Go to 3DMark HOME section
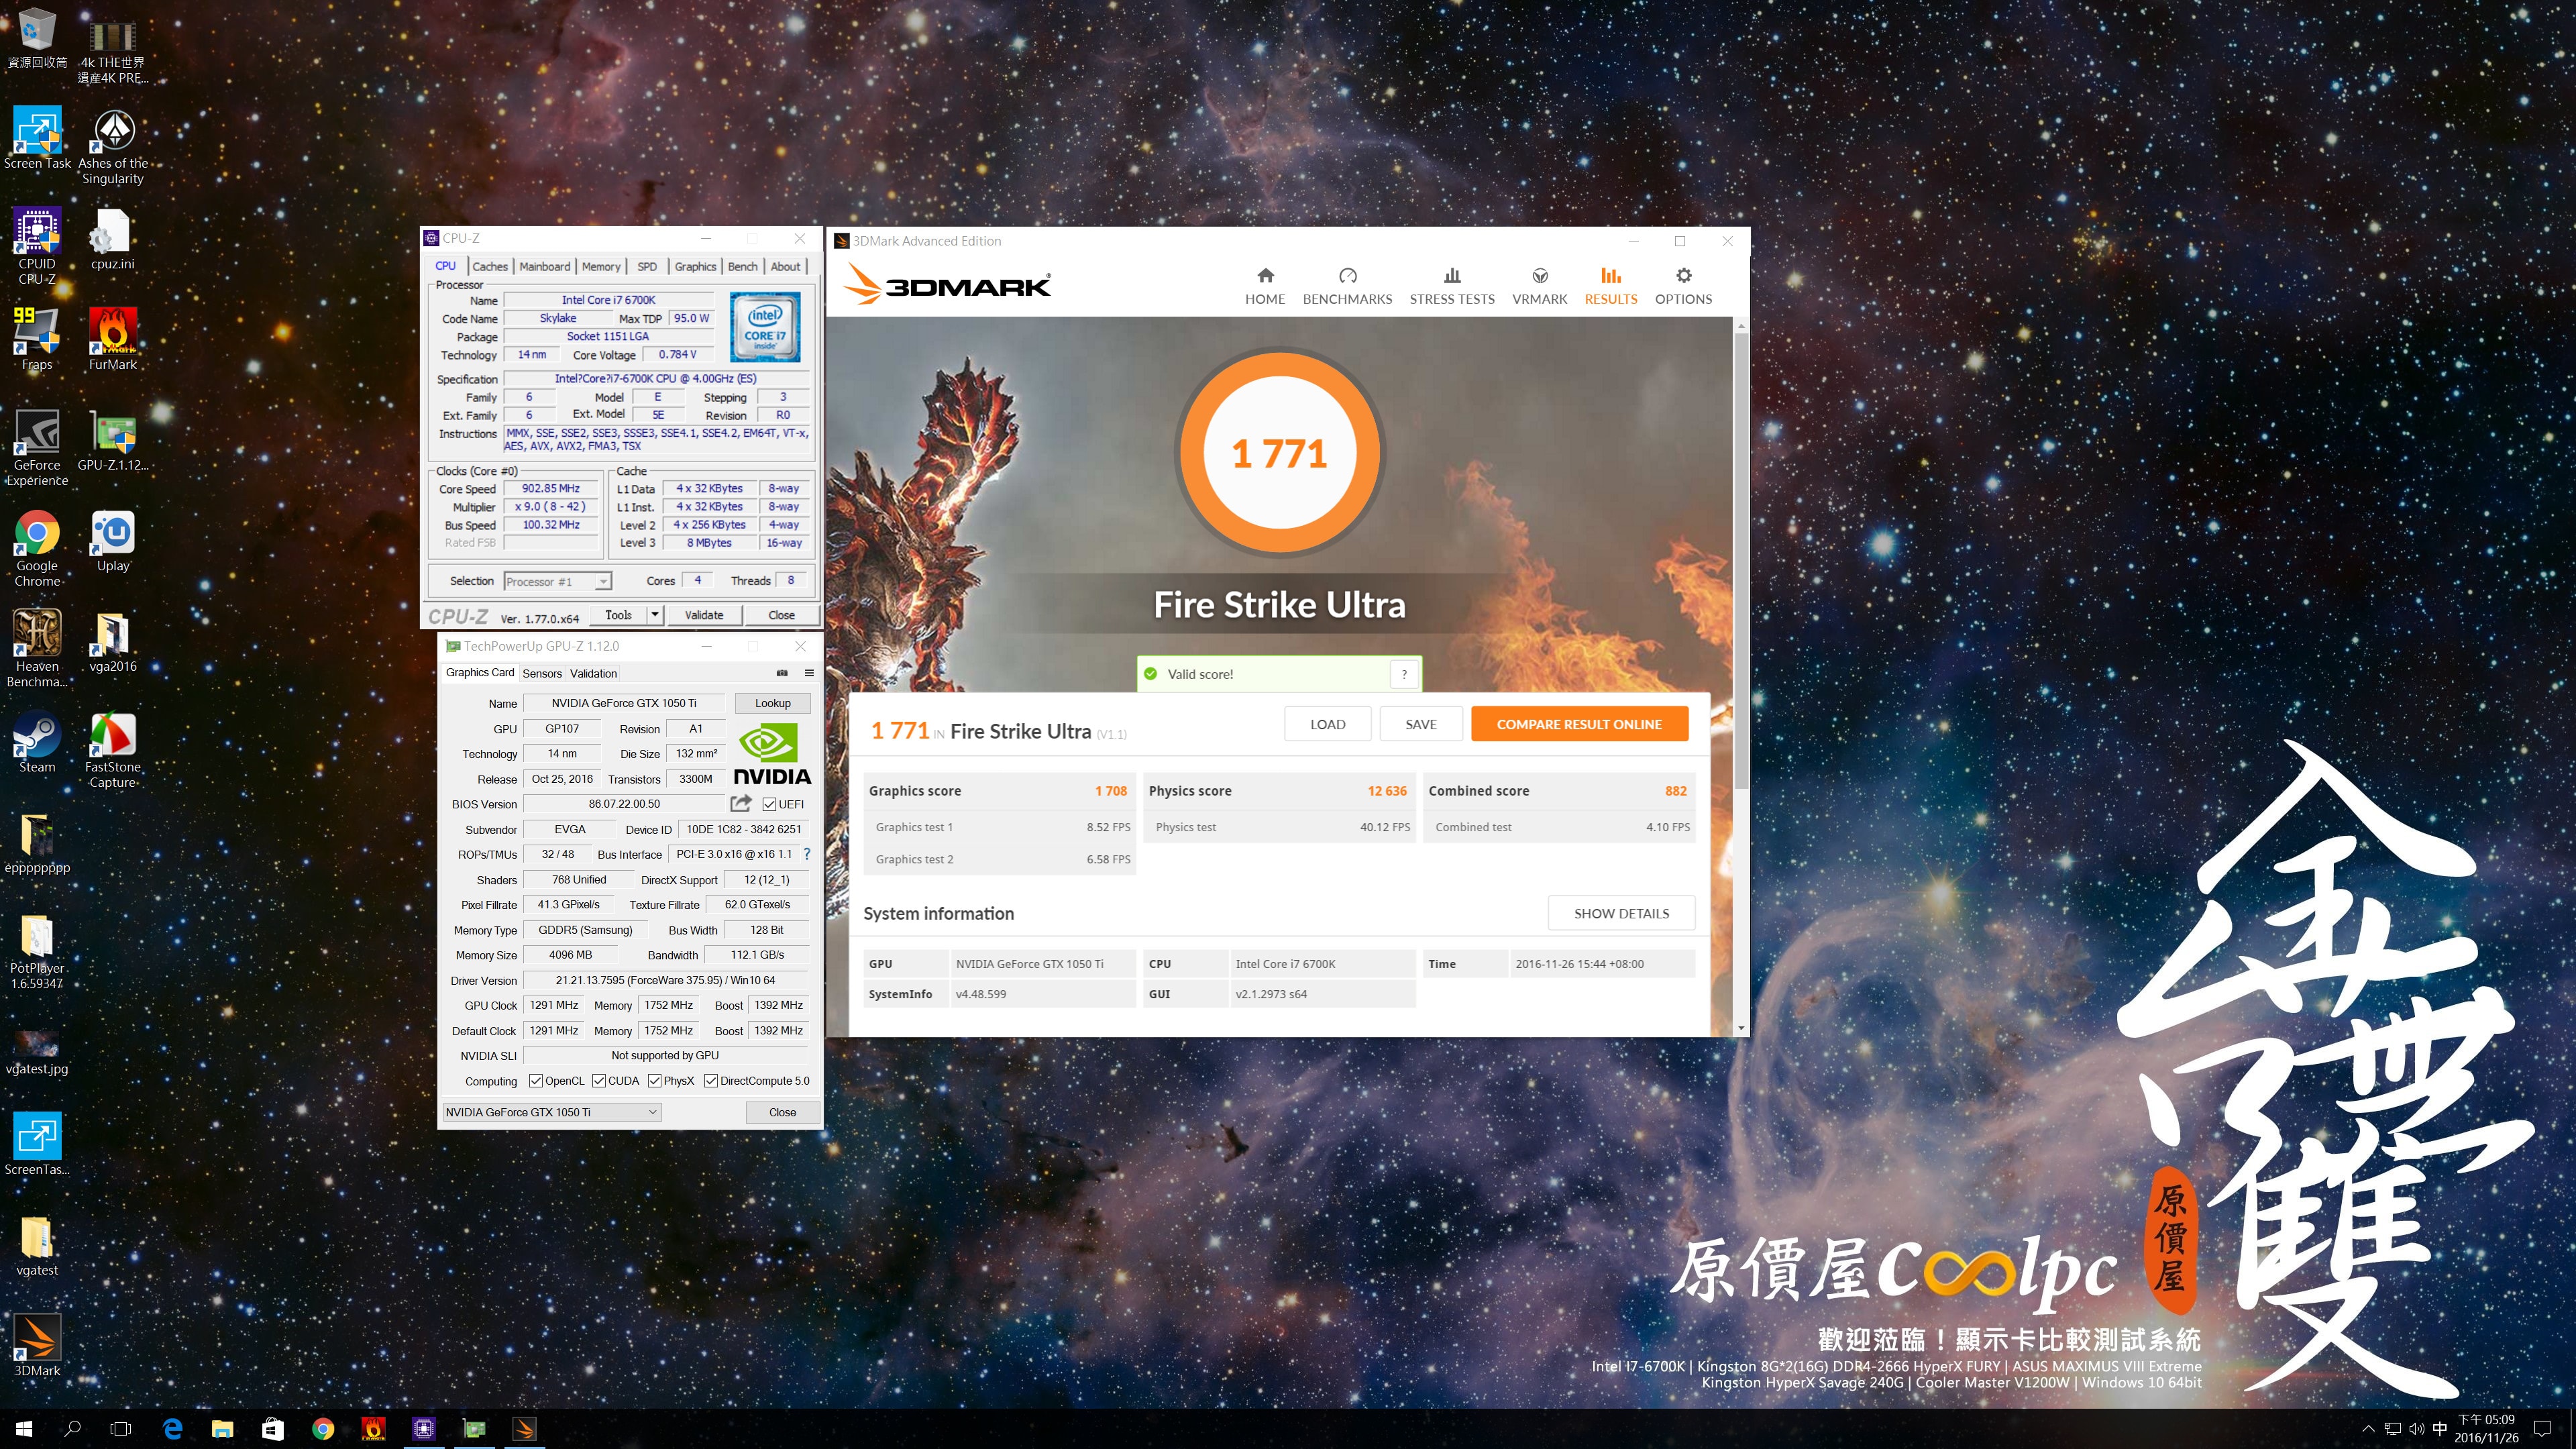This screenshot has width=2576, height=1449. tap(1265, 286)
